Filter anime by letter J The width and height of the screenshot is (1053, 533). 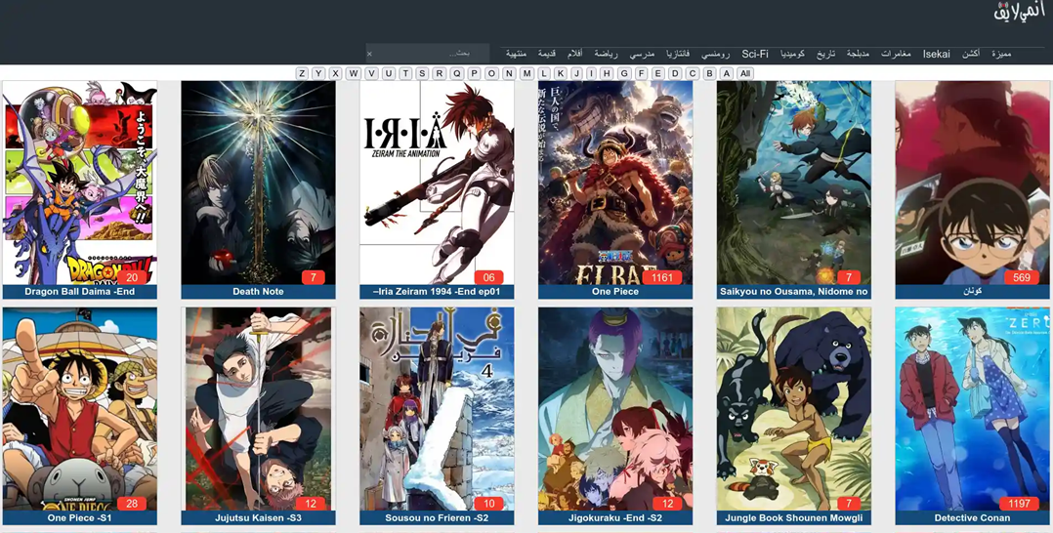(577, 73)
